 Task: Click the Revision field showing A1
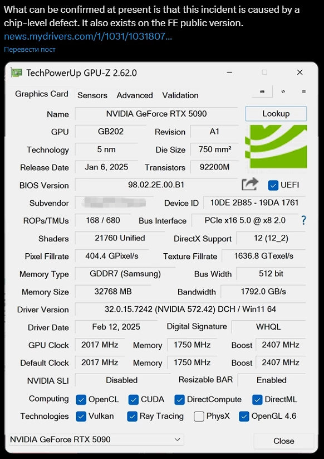pos(214,132)
